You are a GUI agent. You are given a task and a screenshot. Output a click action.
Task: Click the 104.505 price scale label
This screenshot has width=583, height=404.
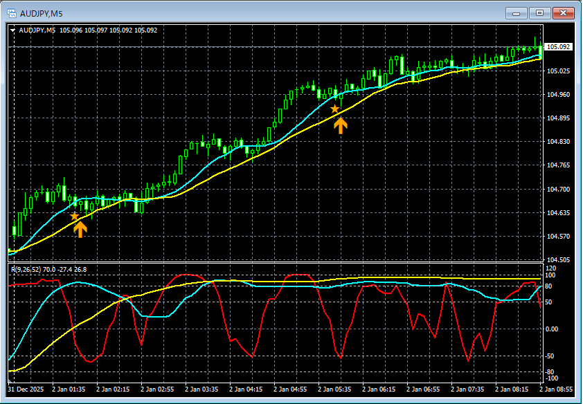click(558, 260)
